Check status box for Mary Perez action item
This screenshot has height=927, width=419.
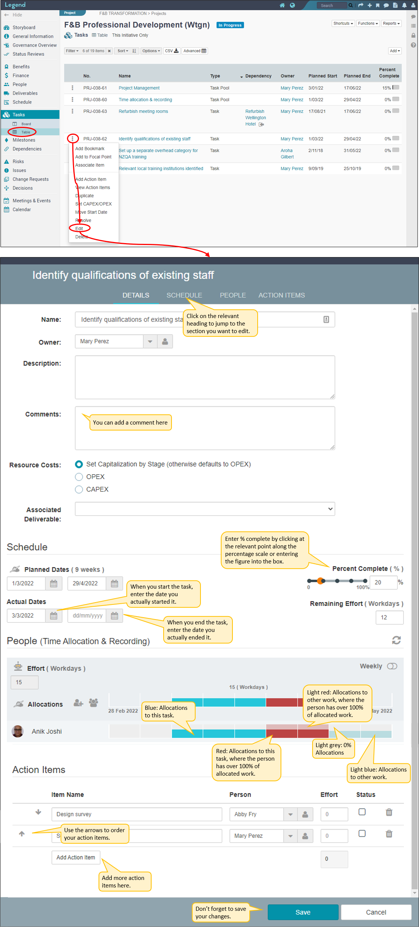(x=362, y=834)
